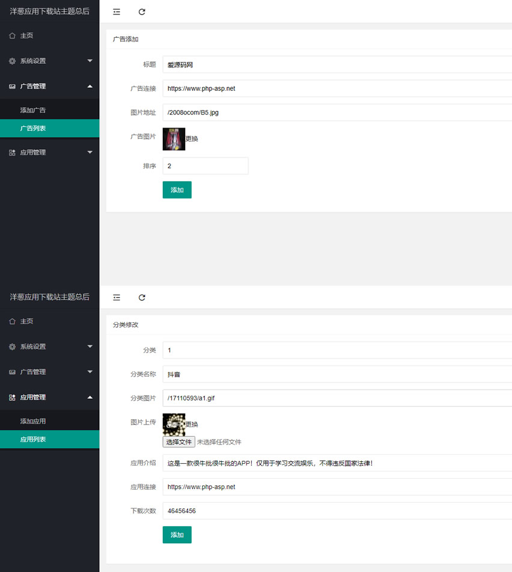Click the ad thumbnail image next to 广告图片

(x=174, y=139)
